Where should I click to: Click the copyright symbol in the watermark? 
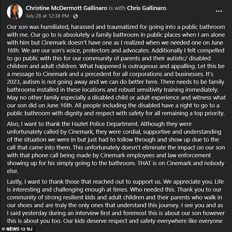tap(4, 229)
